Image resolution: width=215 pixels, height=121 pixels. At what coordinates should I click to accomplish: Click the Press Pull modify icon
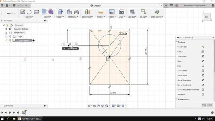pos(60,12)
